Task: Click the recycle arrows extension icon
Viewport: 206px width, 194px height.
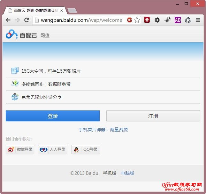Action: tap(188, 20)
